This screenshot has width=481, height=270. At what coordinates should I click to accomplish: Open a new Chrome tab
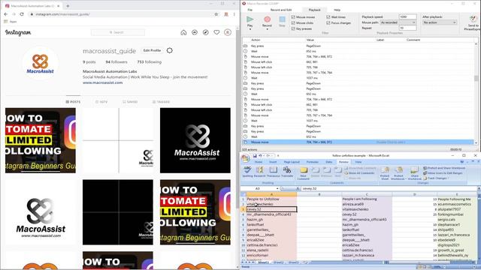point(68,5)
